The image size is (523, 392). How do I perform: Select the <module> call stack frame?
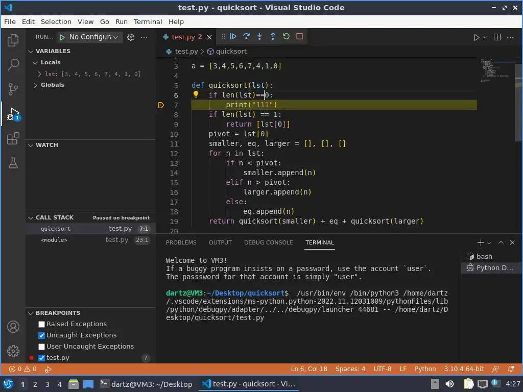90,240
